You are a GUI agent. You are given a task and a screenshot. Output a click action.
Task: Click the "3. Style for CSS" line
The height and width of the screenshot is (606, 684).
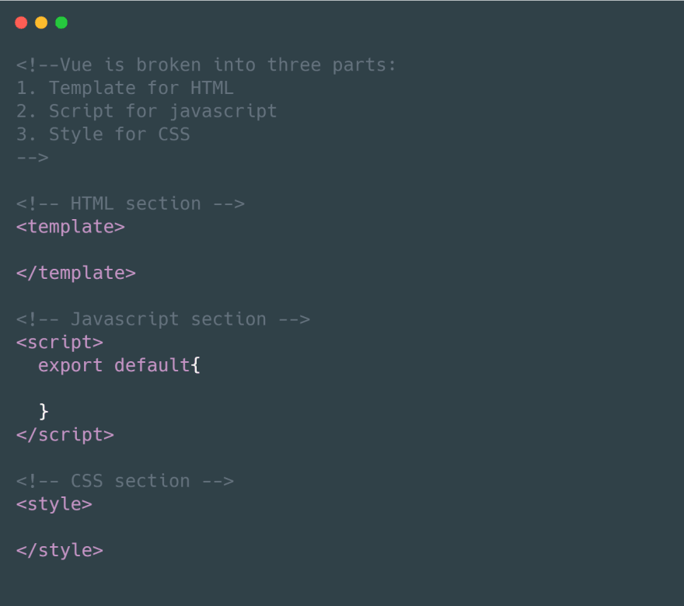click(x=103, y=134)
